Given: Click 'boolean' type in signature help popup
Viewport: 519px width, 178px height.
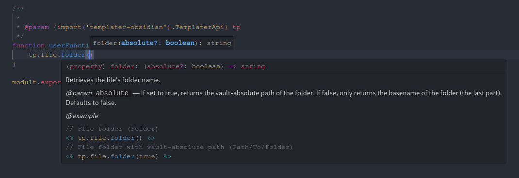Looking at the screenshot, I should click(180, 43).
